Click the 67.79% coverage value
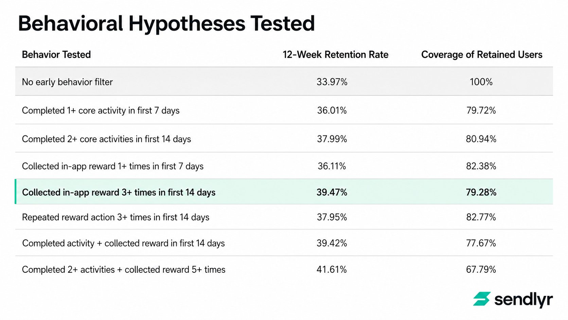This screenshot has width=568, height=320. pyautogui.click(x=481, y=270)
